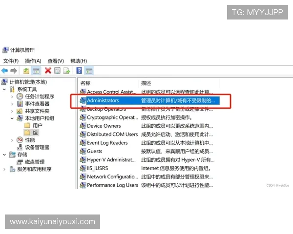Select the 计算机管理(本地) root node

(28, 82)
